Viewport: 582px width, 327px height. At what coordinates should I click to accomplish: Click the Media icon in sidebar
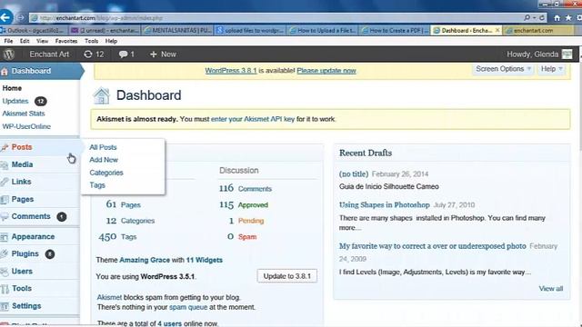tap(5, 165)
